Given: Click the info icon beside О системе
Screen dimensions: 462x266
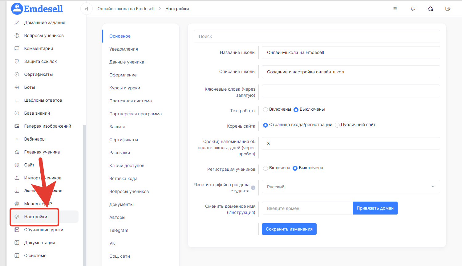Looking at the screenshot, I should pos(17,256).
